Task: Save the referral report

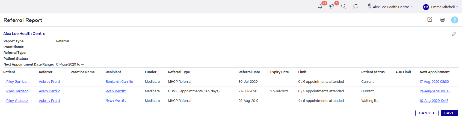Action: point(449,113)
